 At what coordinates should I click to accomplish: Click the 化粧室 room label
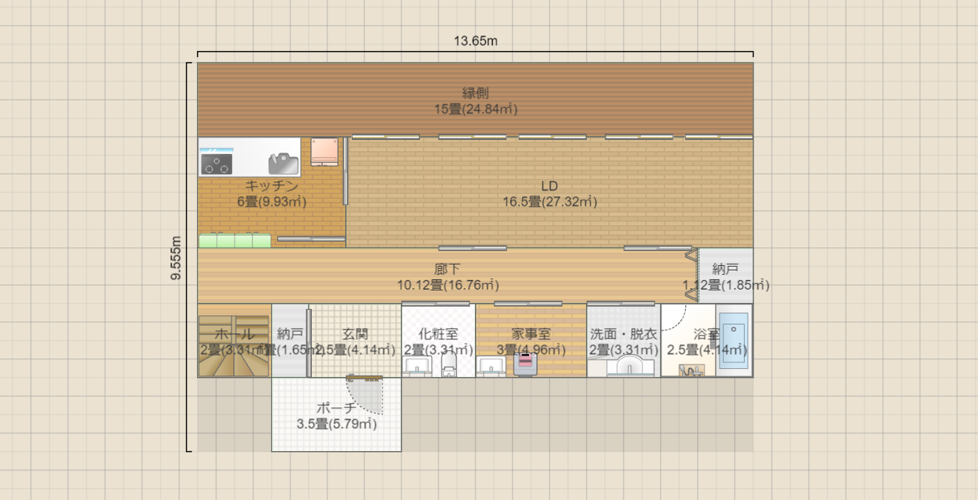point(438,334)
